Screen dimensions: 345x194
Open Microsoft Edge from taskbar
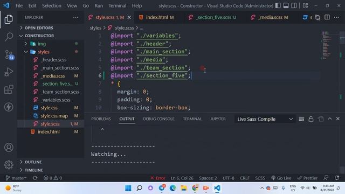point(172,188)
